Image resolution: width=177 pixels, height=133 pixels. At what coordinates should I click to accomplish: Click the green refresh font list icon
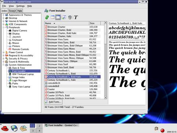(47, 17)
